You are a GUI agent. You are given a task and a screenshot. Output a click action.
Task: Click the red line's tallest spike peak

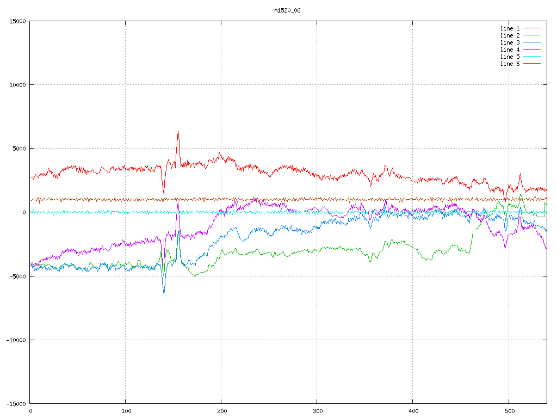pyautogui.click(x=178, y=131)
